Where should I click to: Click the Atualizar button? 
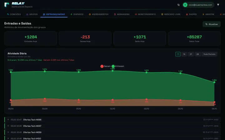point(212,24)
